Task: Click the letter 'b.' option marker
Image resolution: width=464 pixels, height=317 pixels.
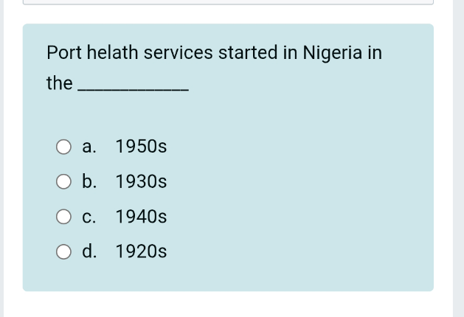Action: click(89, 181)
